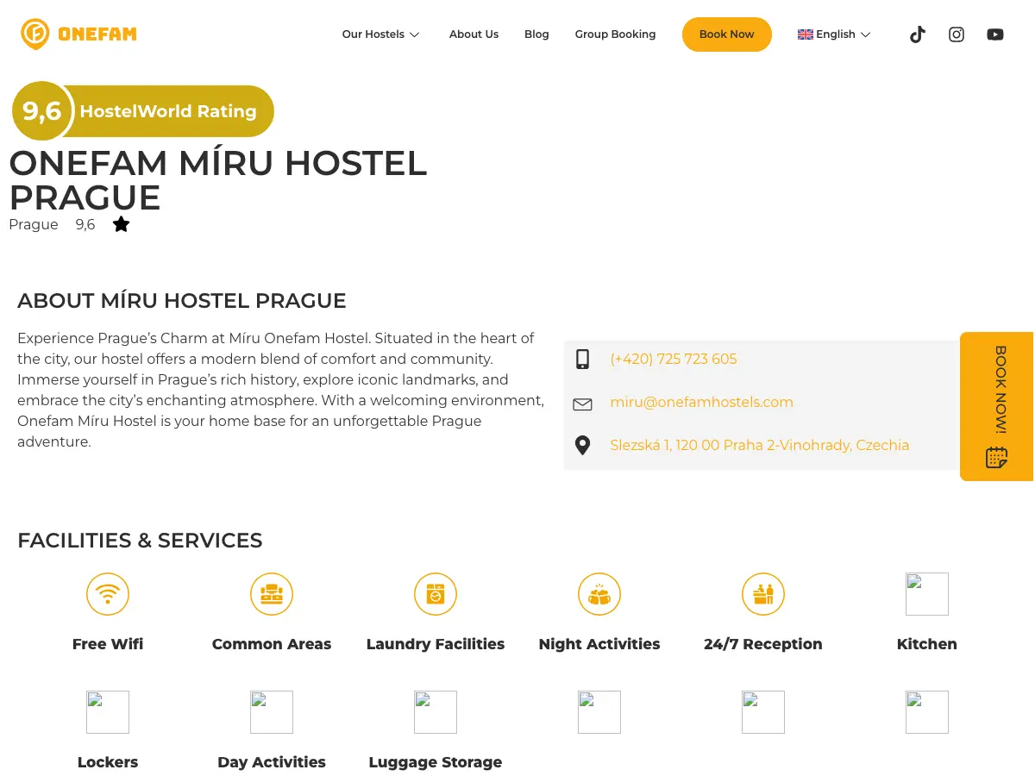Click the miru@onefamhostels.com email link
The width and height of the screenshot is (1035, 776).
coord(701,403)
